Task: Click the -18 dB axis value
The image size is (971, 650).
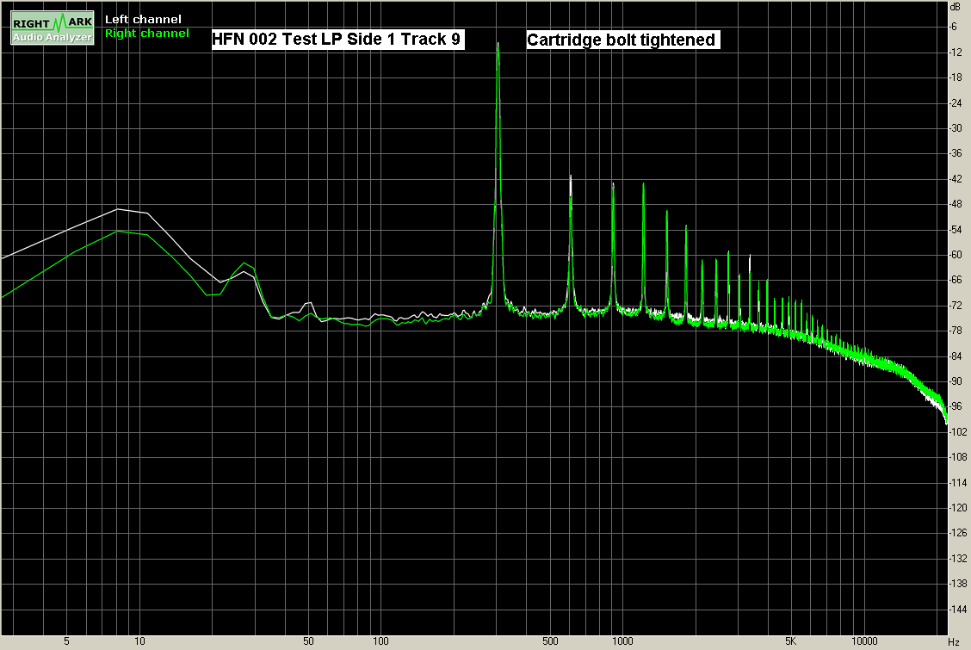Action: click(956, 77)
